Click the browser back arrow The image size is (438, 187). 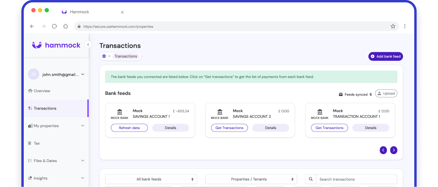32,26
